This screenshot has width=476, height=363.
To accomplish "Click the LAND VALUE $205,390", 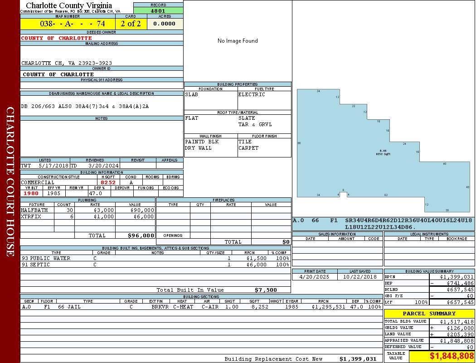I will (x=460, y=334).
